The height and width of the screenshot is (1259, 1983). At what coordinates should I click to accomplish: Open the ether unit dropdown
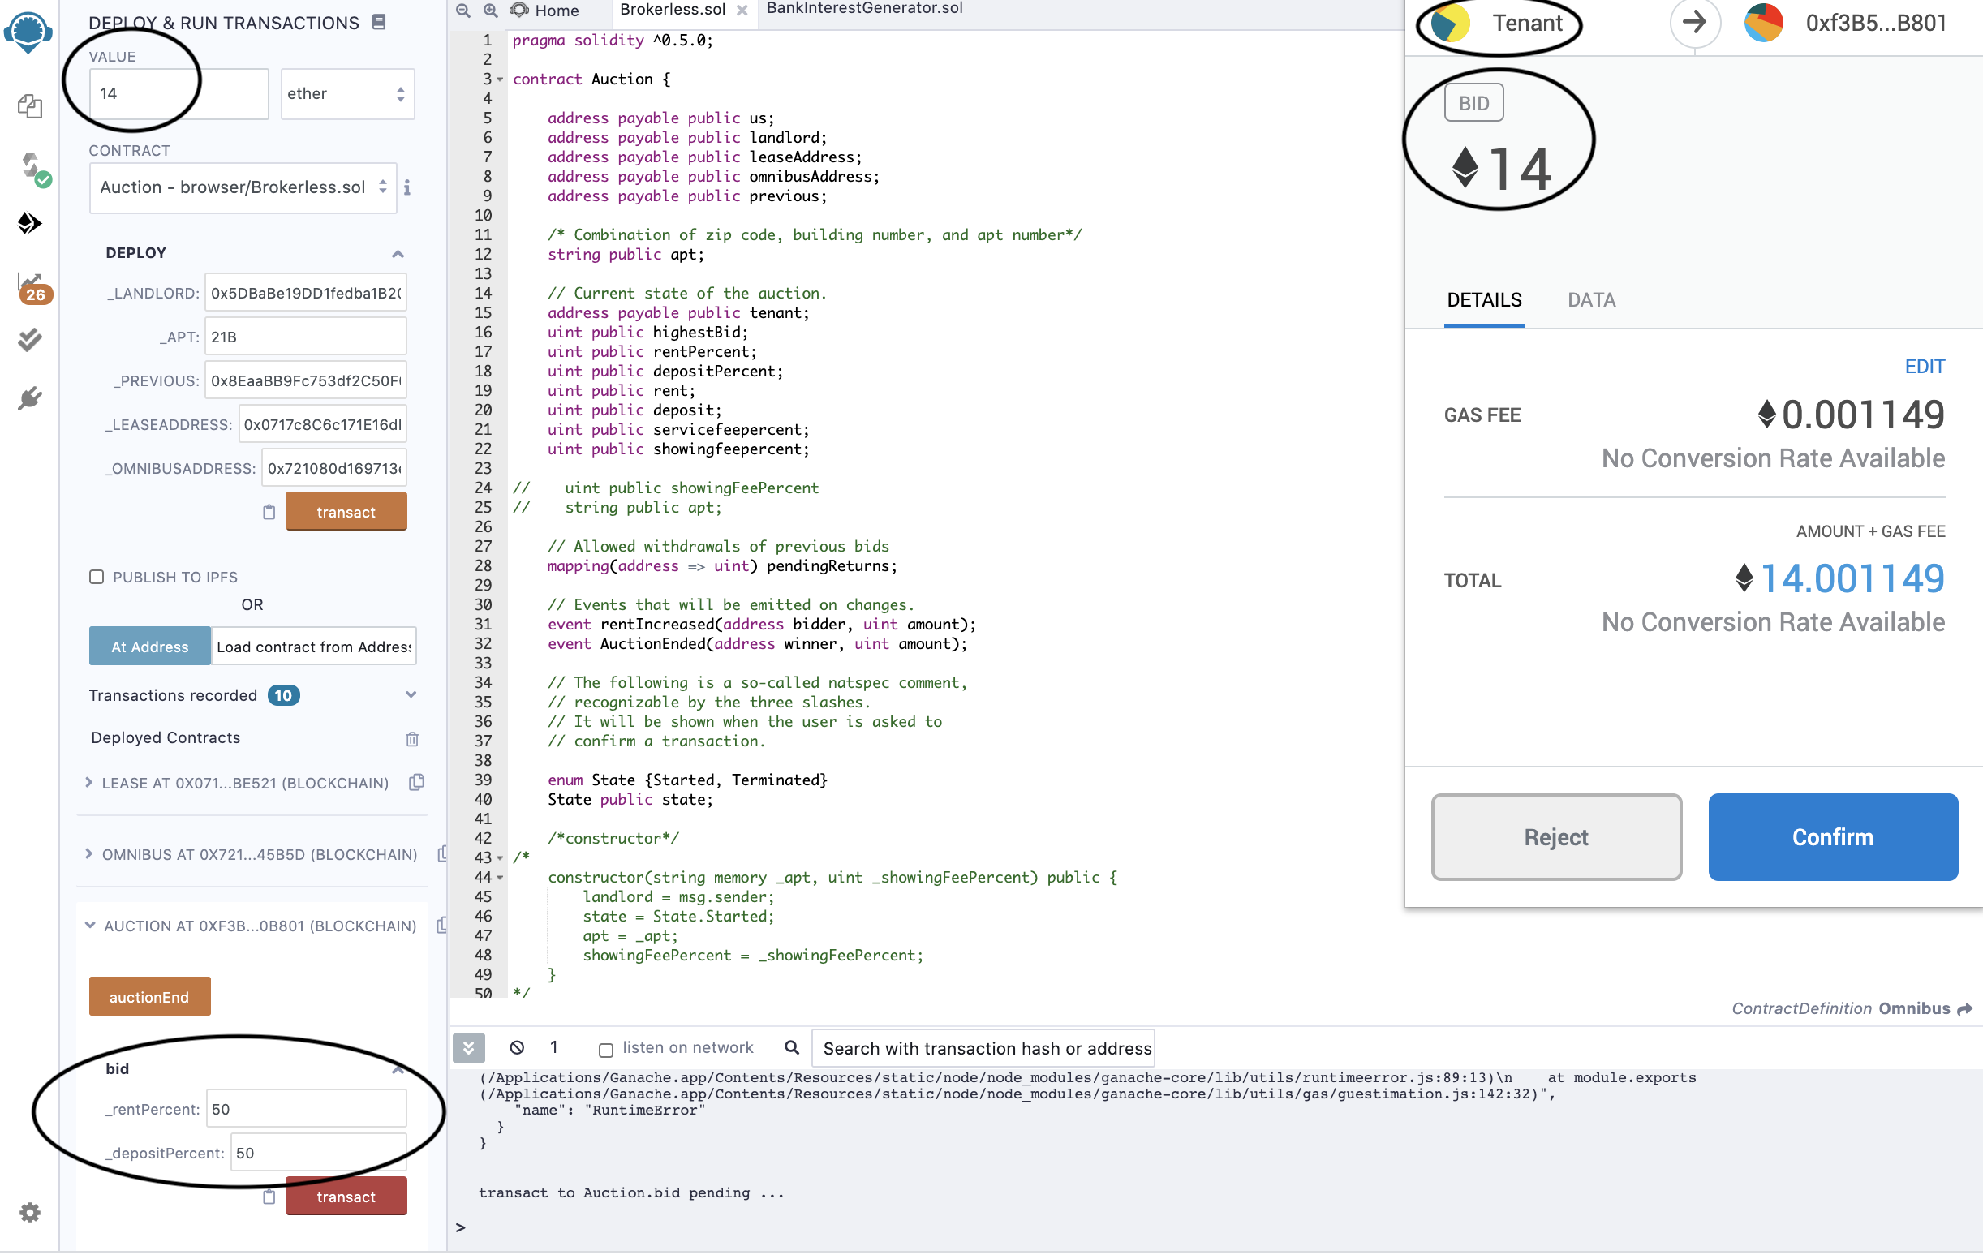tap(347, 94)
